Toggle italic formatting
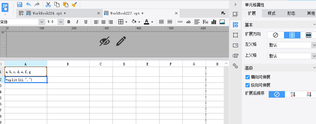 77,22
